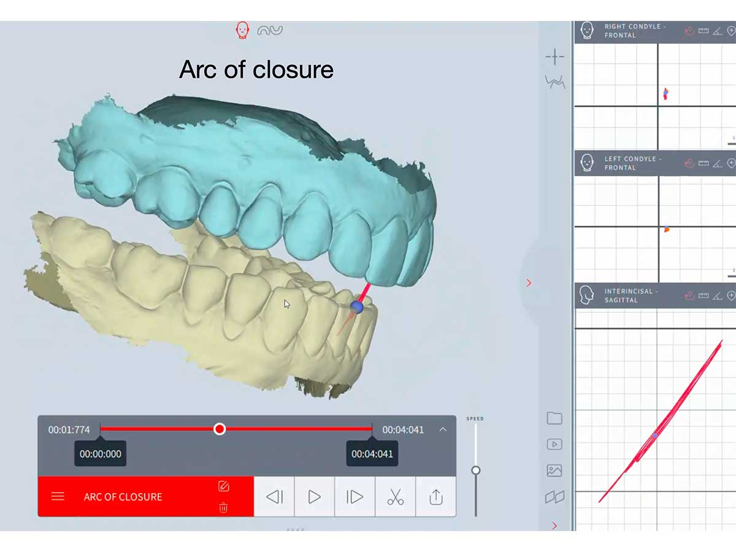Toggle the arch view icon at top
Image resolution: width=736 pixels, height=552 pixels.
(270, 30)
